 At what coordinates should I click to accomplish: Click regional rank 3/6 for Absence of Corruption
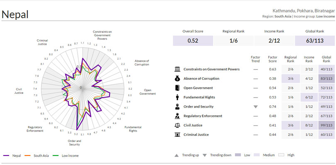[x=290, y=79]
